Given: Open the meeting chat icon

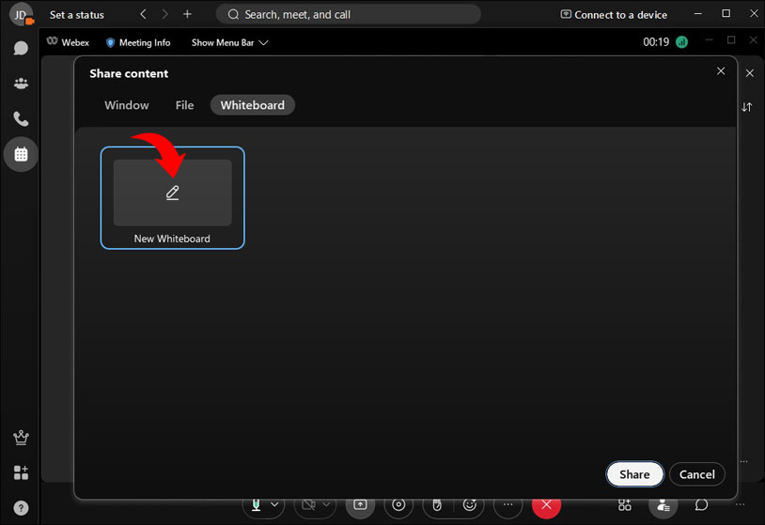Looking at the screenshot, I should tap(701, 505).
